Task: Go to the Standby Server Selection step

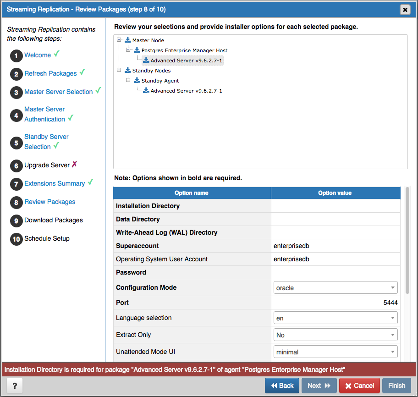Action: click(46, 142)
